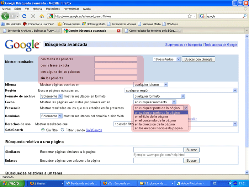Open the search engine selector G icon
The image size is (249, 187).
[202, 16]
